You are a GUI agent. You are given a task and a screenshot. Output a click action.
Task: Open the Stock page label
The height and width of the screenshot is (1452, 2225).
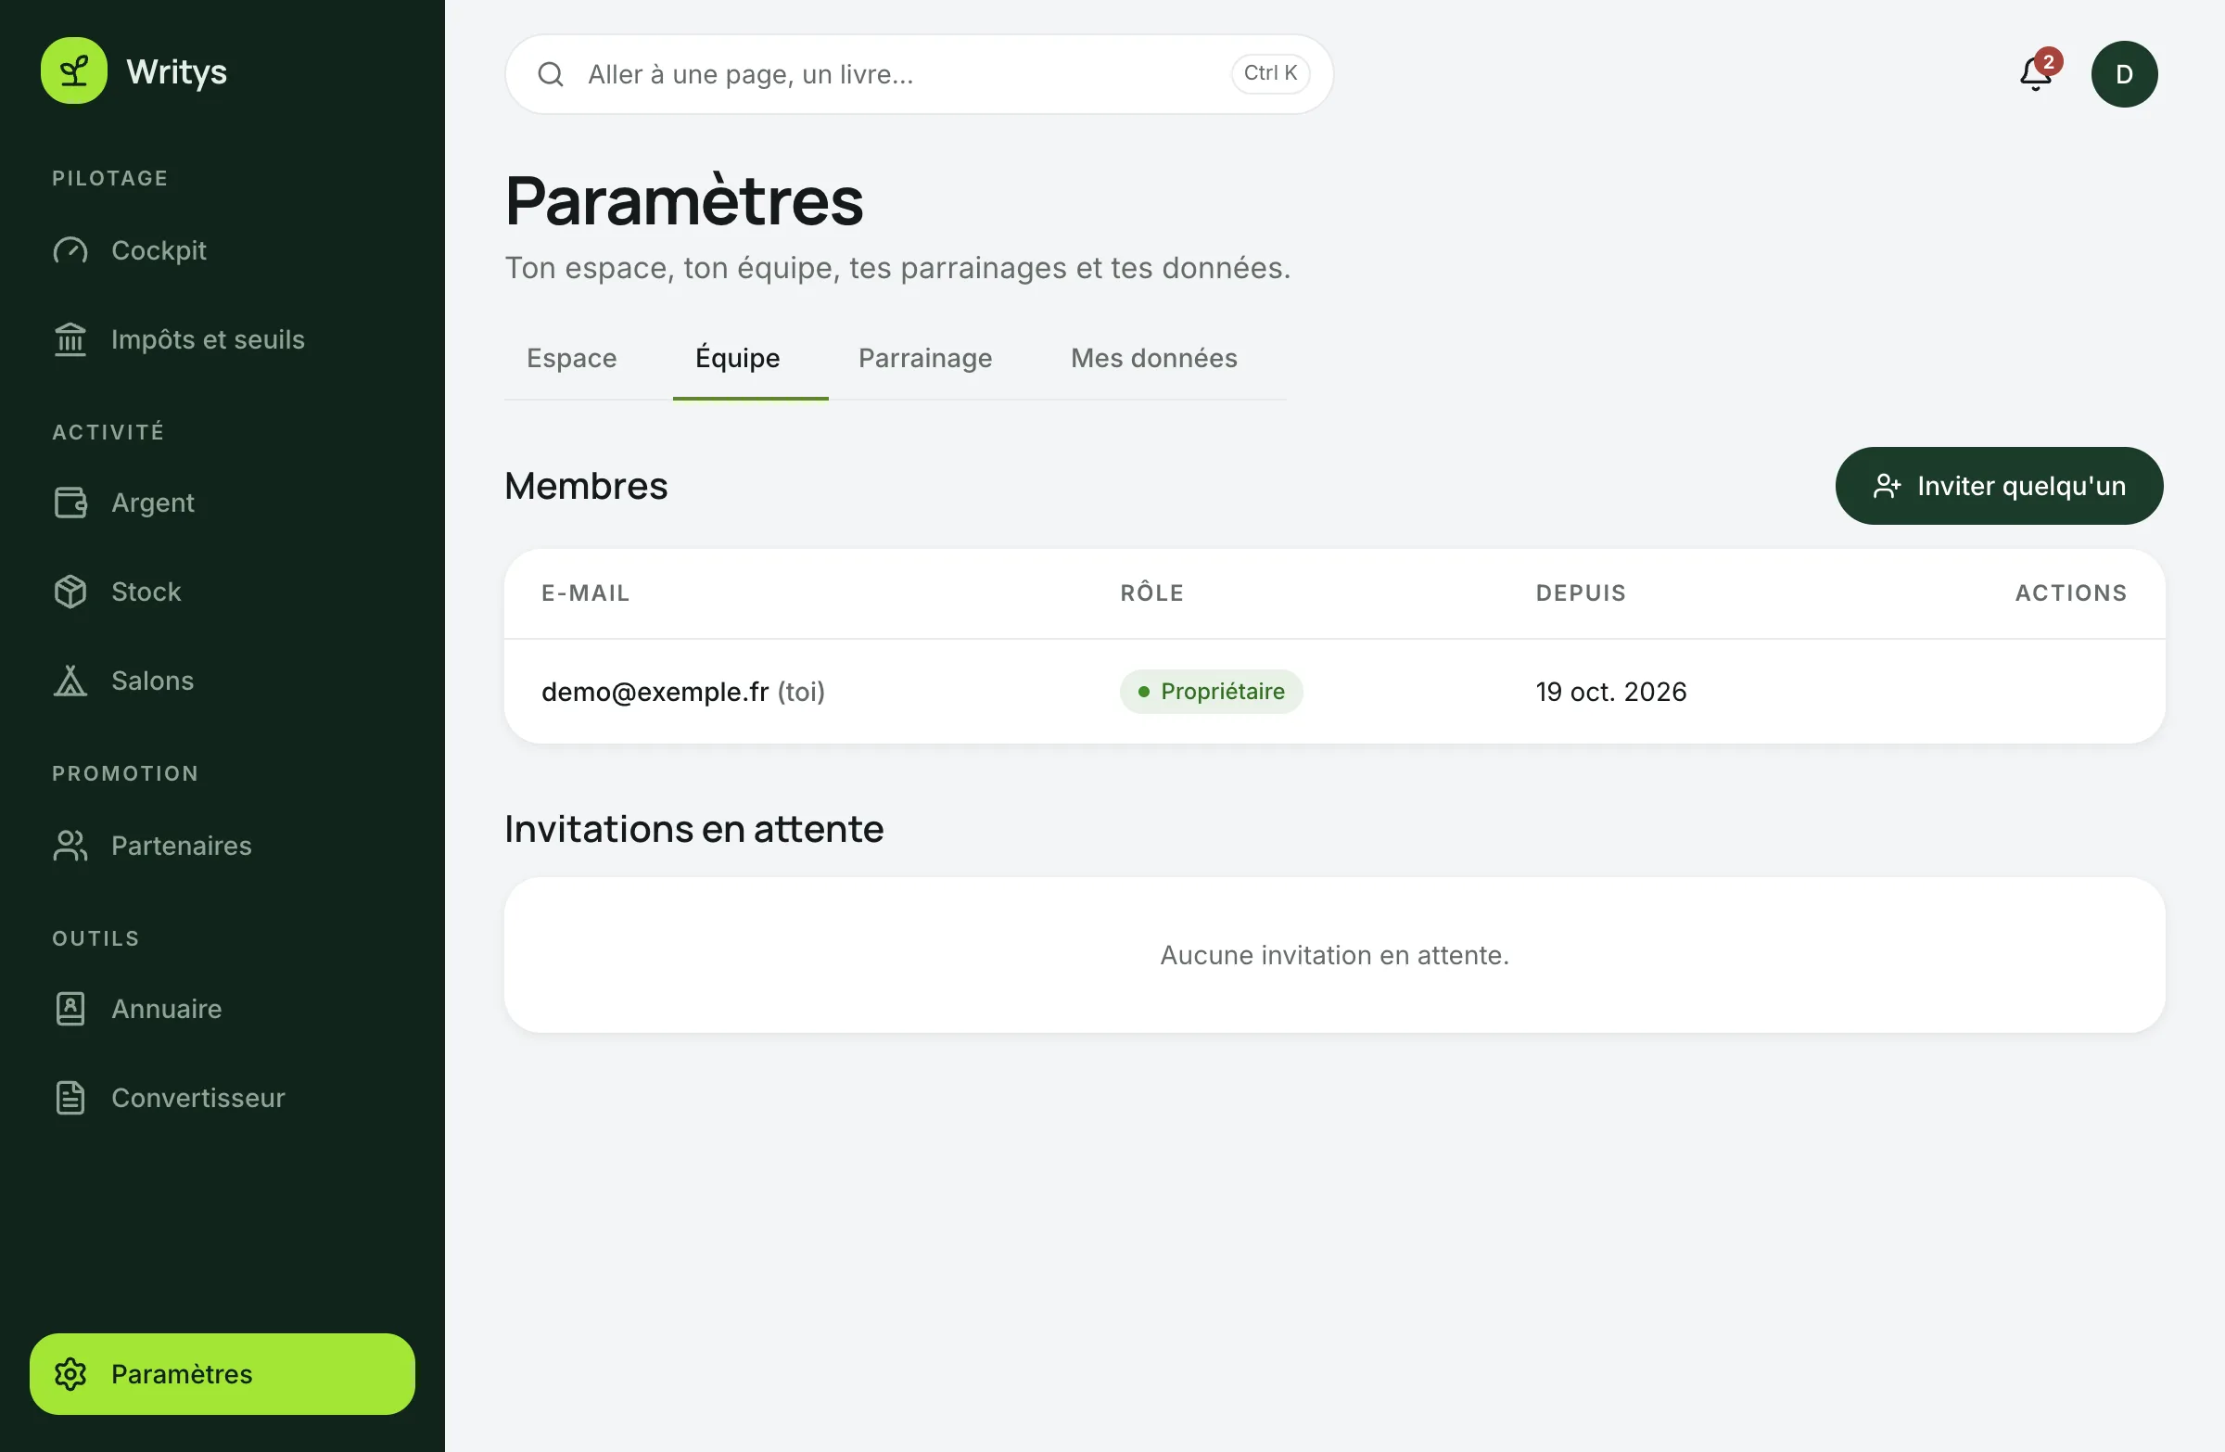point(146,592)
